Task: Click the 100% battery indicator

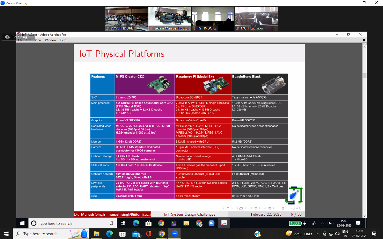Action: pos(295,223)
